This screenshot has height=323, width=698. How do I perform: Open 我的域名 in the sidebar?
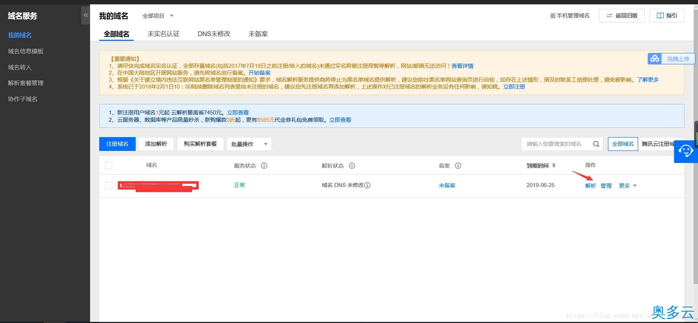20,35
